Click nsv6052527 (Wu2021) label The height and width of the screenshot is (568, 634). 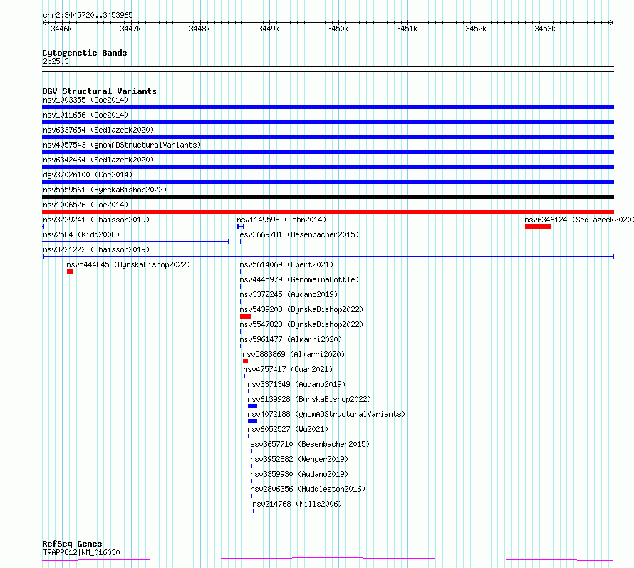(288, 429)
